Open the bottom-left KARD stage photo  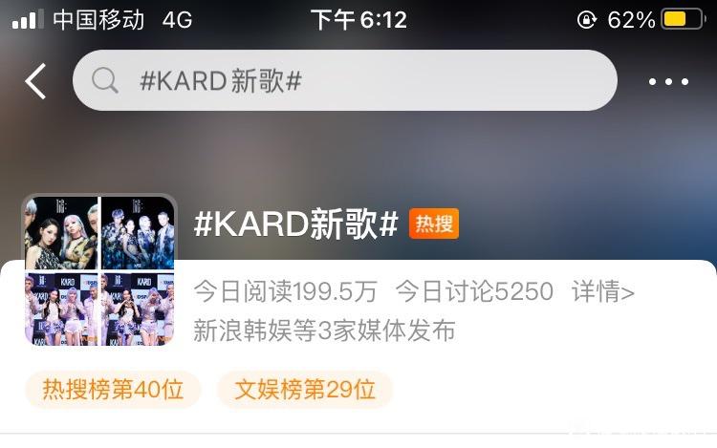(x=61, y=309)
